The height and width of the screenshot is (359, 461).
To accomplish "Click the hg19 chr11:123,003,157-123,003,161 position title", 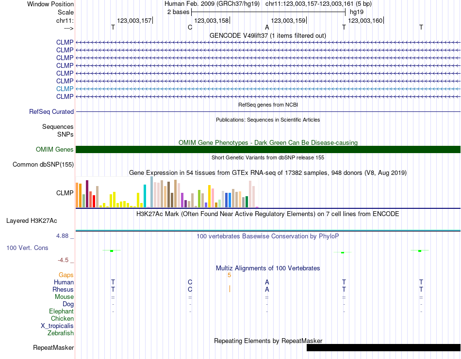I will [268, 4].
